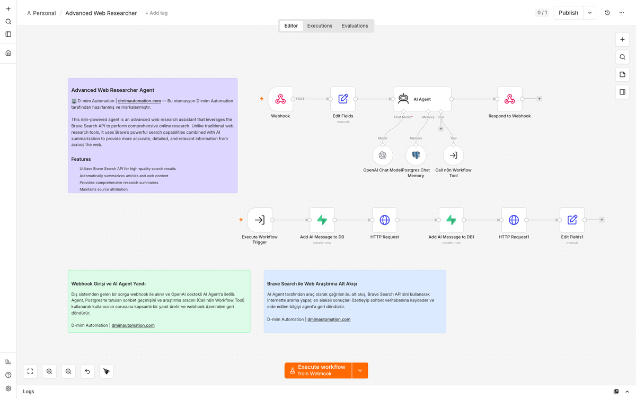Go to home via house icon
The height and width of the screenshot is (398, 636).
point(8,53)
